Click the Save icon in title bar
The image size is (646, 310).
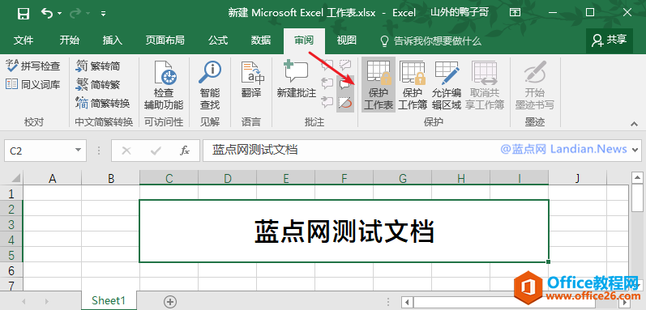pos(24,13)
